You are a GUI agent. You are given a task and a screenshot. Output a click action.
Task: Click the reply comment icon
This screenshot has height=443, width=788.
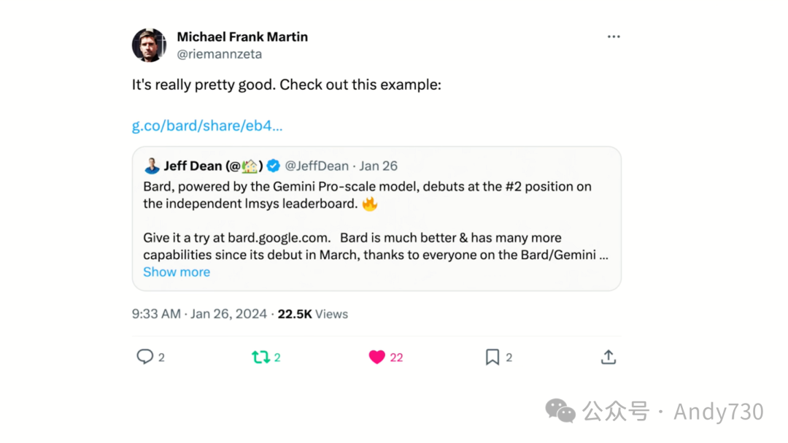tap(145, 357)
